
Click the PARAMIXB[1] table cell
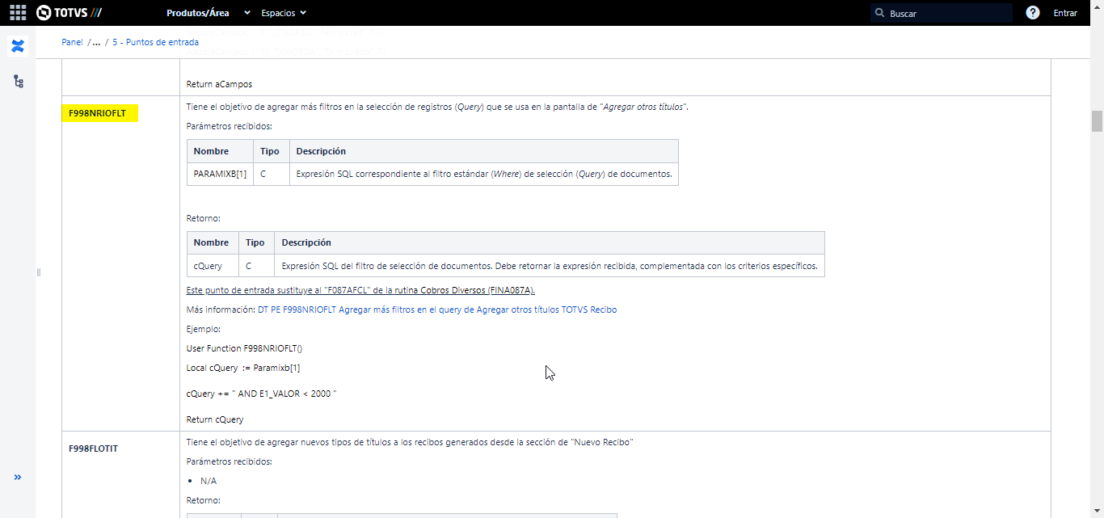(220, 174)
